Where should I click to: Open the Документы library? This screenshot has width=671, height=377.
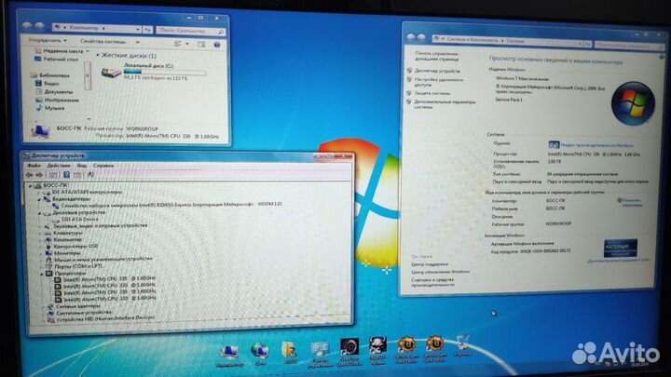point(54,92)
